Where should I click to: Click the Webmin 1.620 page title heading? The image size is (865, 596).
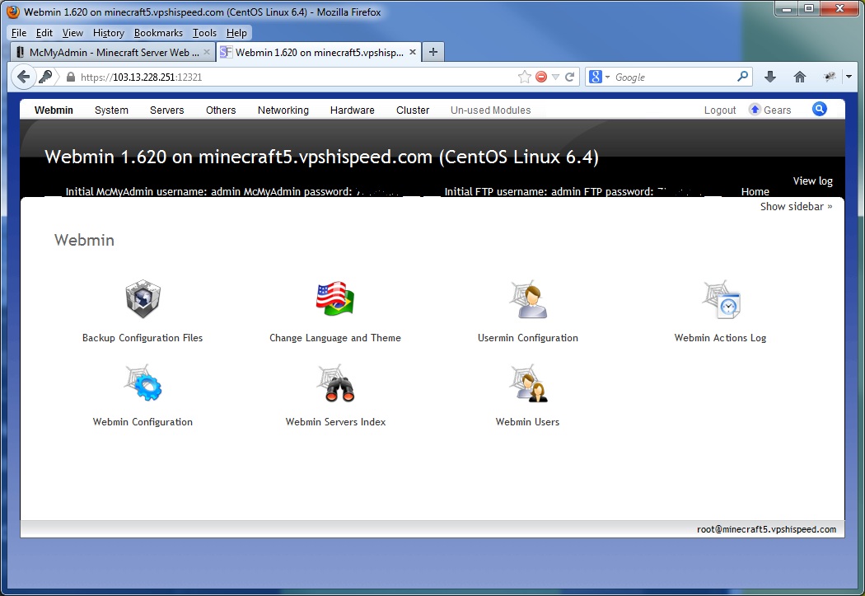point(321,157)
